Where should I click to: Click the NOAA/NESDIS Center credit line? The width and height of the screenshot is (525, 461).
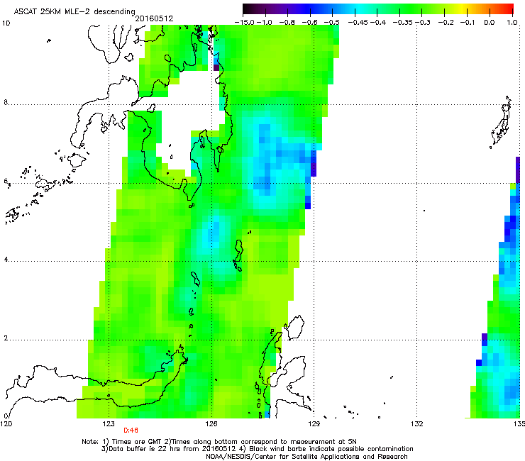tap(306, 457)
